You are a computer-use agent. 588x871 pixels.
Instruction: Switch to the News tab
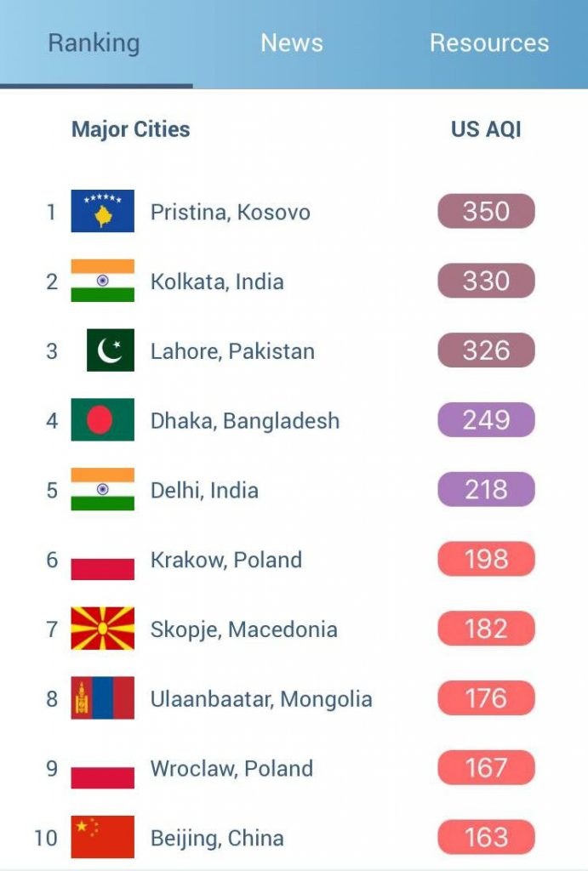(293, 43)
